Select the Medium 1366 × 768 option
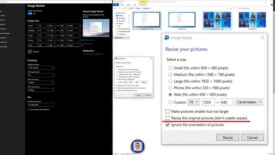This screenshot has width=275, height=155. (170, 74)
